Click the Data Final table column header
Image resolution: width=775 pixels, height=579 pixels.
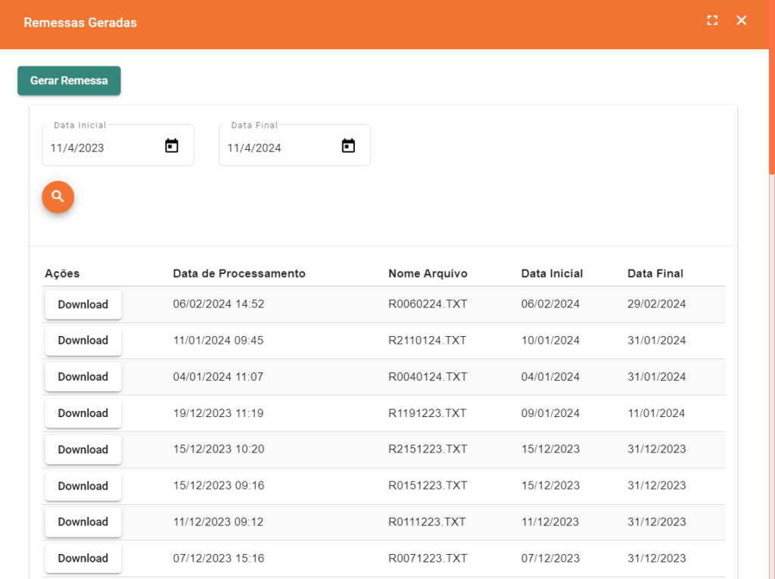click(x=655, y=273)
